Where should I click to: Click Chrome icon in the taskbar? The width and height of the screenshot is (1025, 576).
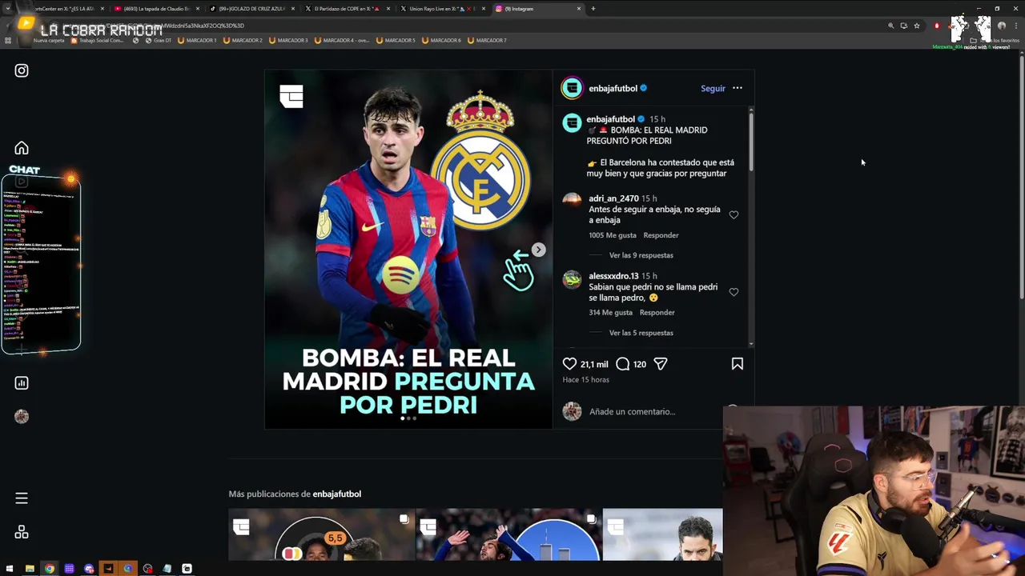[x=50, y=569]
